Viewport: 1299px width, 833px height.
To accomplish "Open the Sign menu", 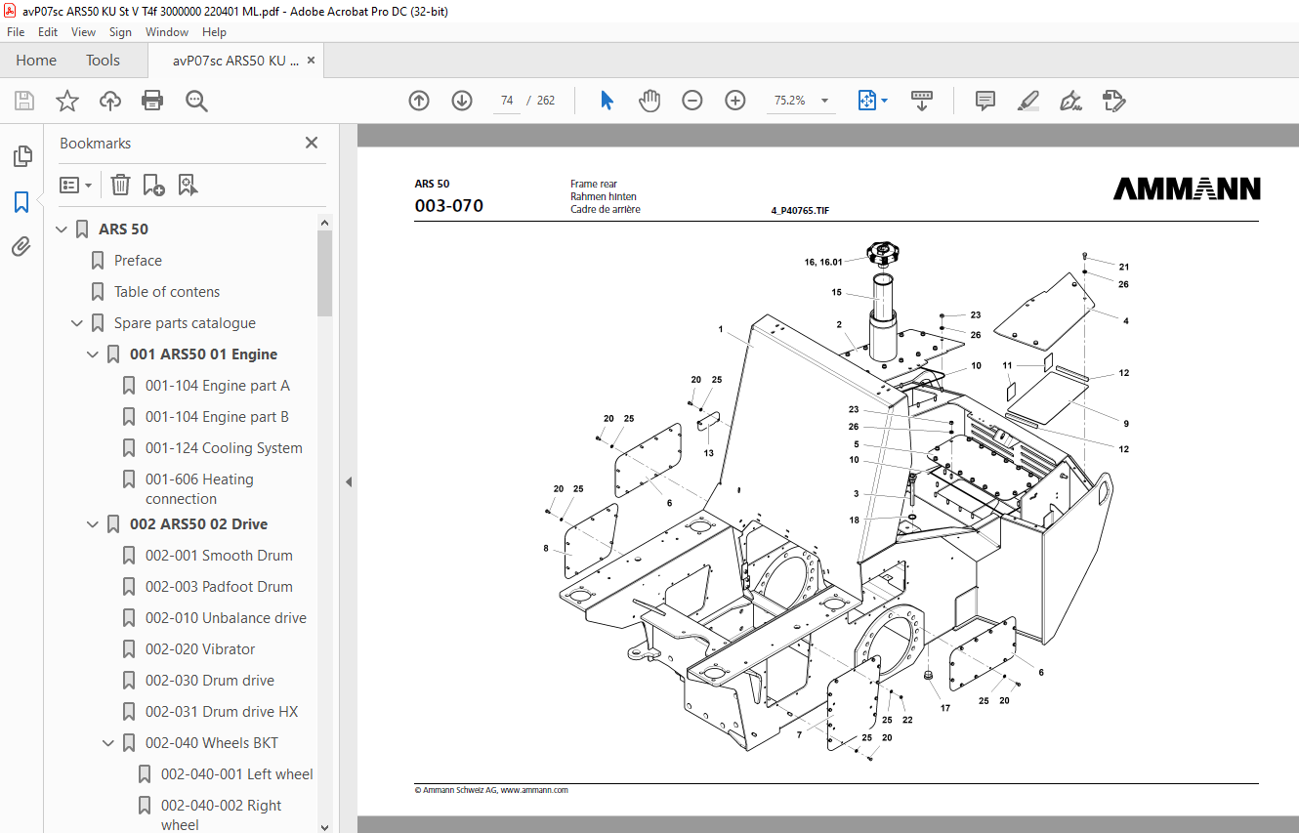I will pyautogui.click(x=120, y=32).
